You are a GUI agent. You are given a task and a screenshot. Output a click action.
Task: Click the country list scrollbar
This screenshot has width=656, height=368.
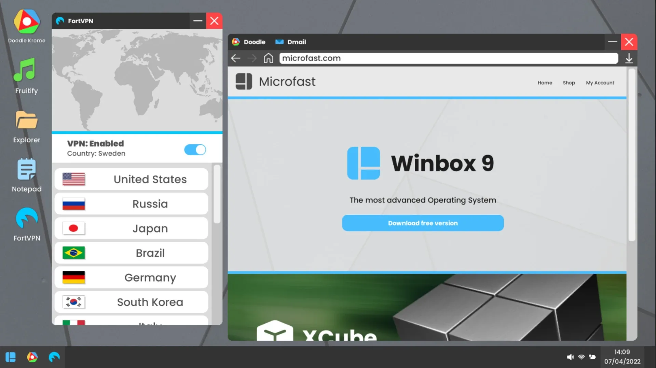(x=217, y=194)
